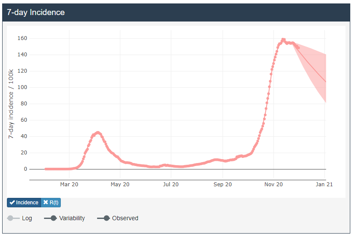Click the y-axis title '7-day incidence / 100k'
352x237 pixels.
click(x=12, y=103)
